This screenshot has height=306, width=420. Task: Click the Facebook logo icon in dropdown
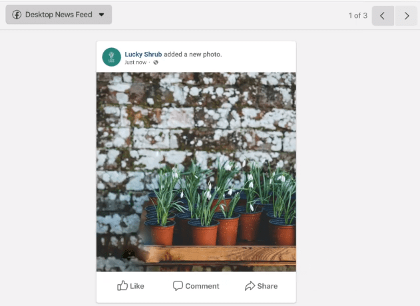click(x=17, y=15)
